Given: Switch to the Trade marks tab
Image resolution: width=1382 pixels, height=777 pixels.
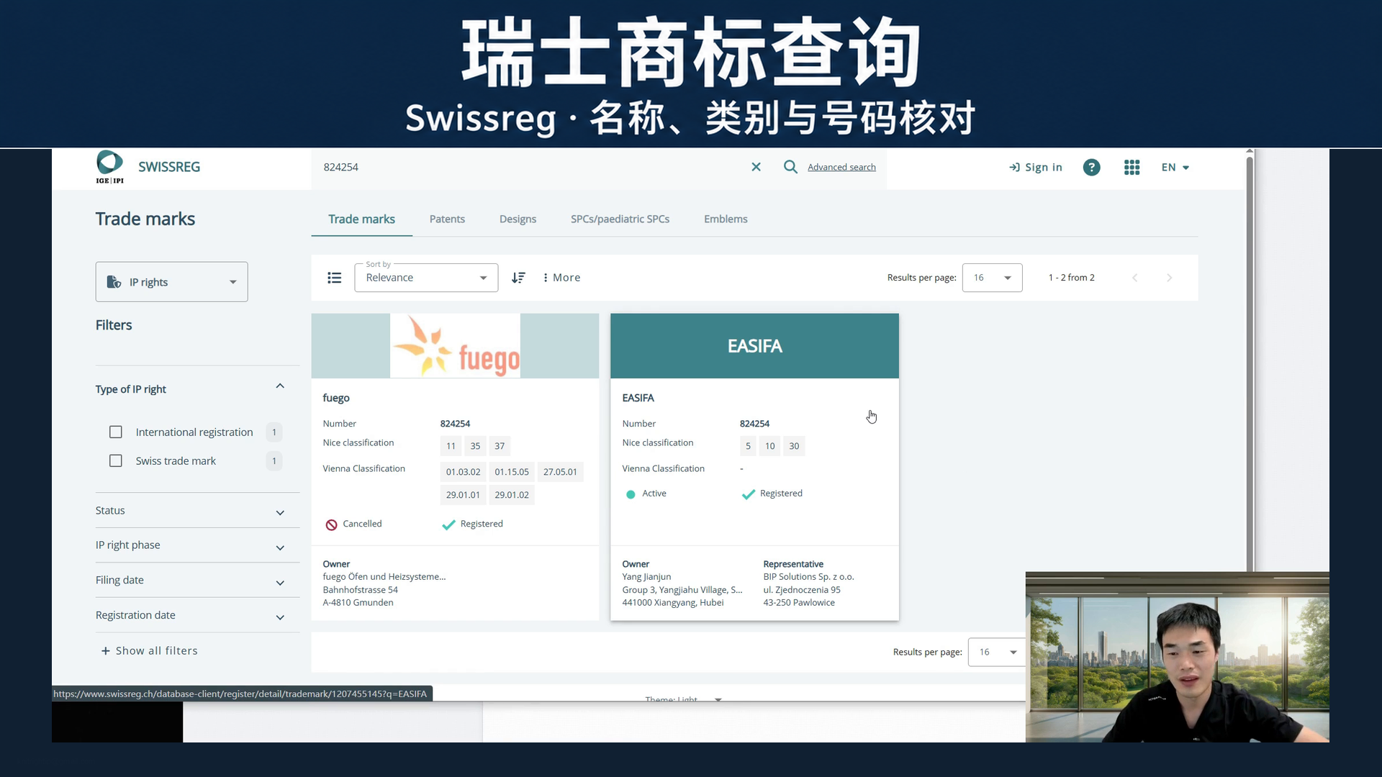Looking at the screenshot, I should [361, 219].
